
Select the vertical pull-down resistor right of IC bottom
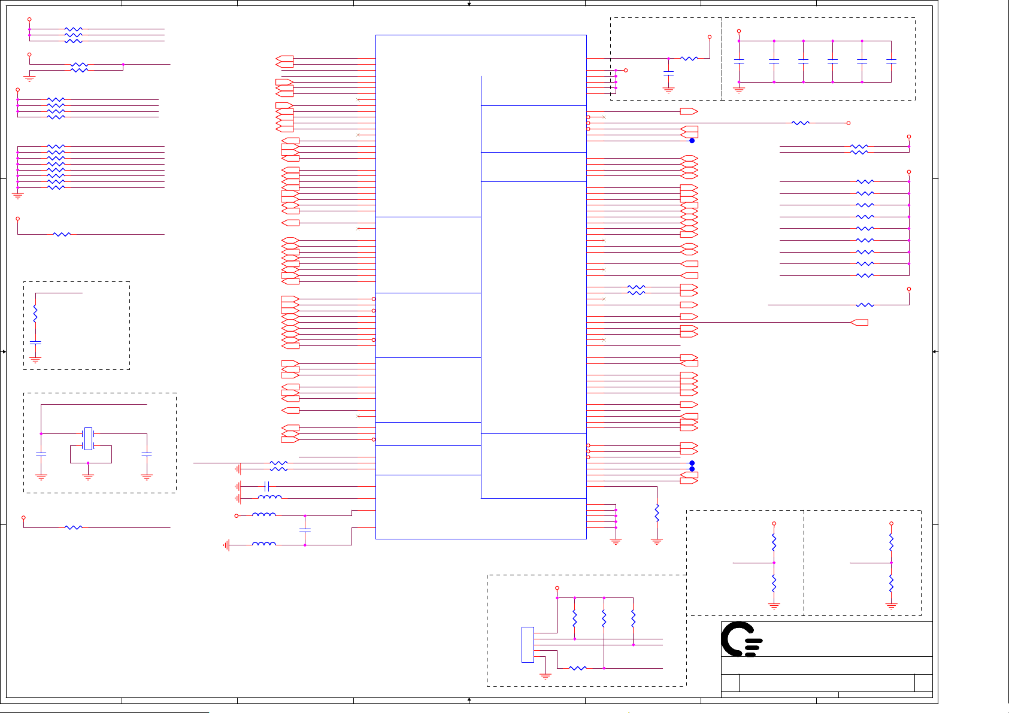657,513
